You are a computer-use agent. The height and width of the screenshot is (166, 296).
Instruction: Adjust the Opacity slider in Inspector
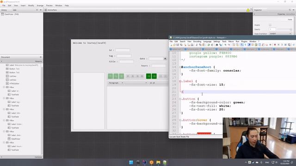pos(284,30)
